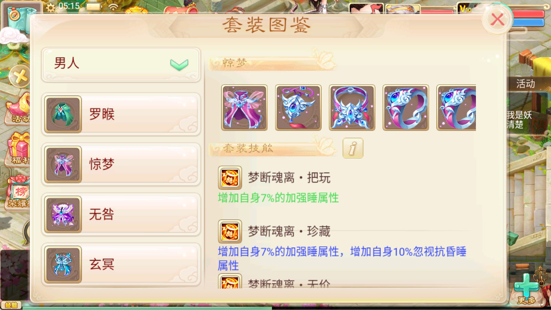Image resolution: width=551 pixels, height=310 pixels.
Task: Expand the 男人 category dropdown
Action: click(121, 64)
